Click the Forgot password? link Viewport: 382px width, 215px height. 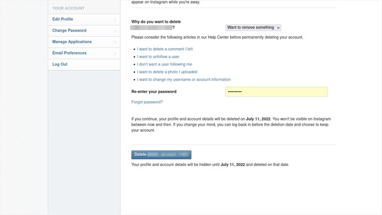147,102
